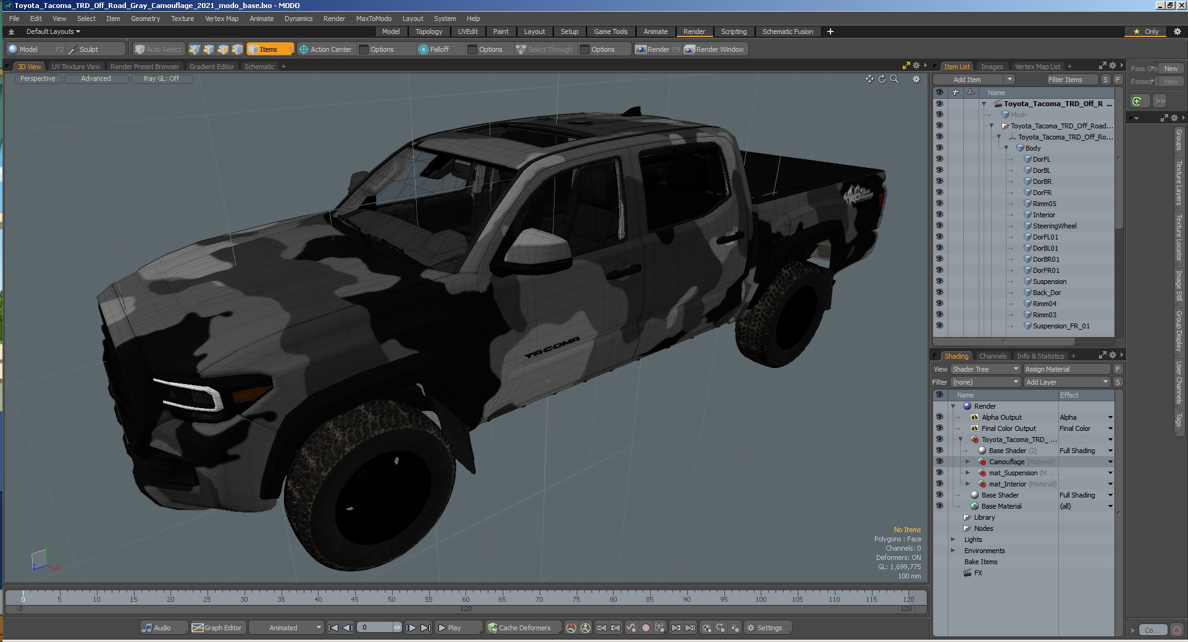Image resolution: width=1188 pixels, height=642 pixels.
Task: Jump to previous keyframe icon
Action: click(x=616, y=628)
